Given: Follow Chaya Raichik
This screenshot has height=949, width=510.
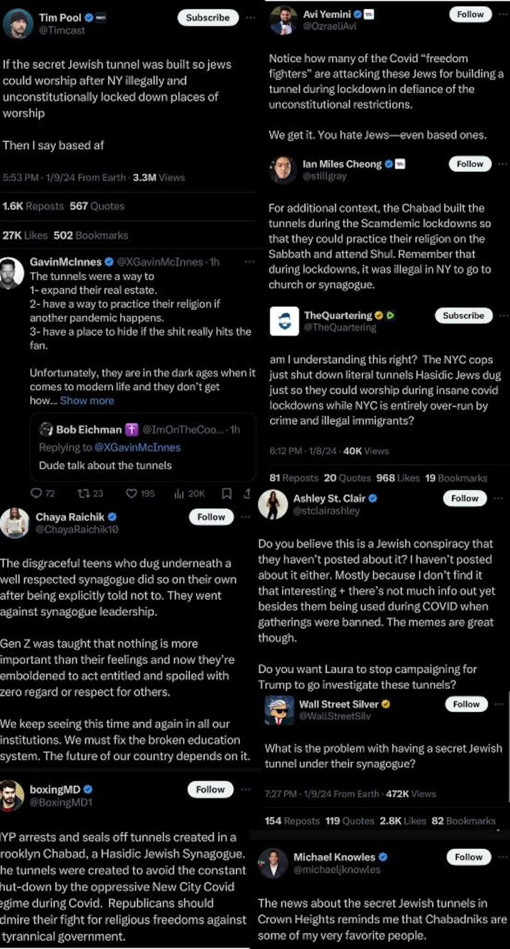Looking at the screenshot, I should (x=211, y=517).
